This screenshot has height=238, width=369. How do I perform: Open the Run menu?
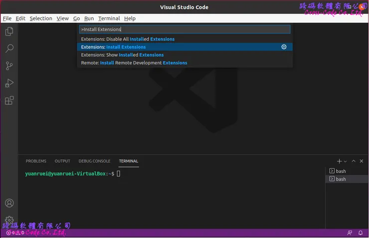89,18
